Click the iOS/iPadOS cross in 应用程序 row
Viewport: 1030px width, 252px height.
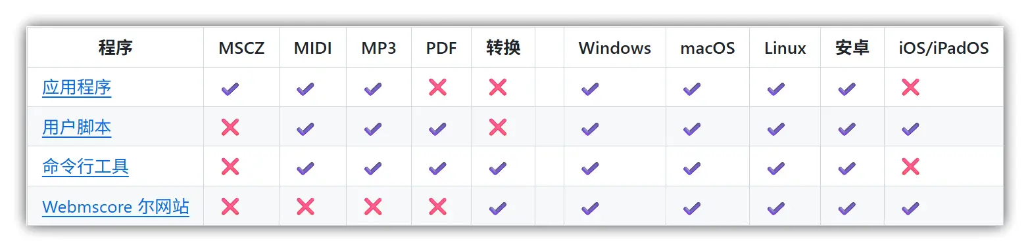[x=910, y=87]
